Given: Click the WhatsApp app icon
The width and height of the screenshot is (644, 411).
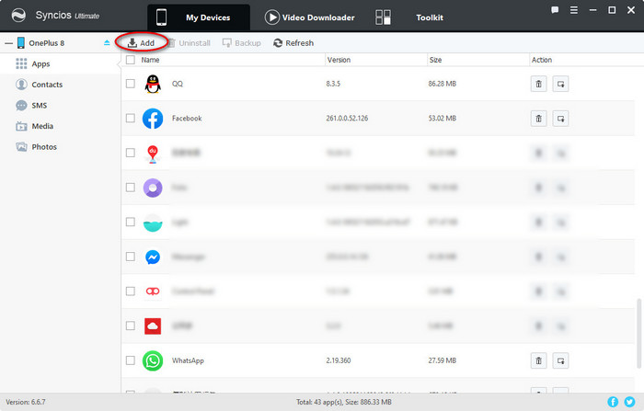Looking at the screenshot, I should coord(153,360).
